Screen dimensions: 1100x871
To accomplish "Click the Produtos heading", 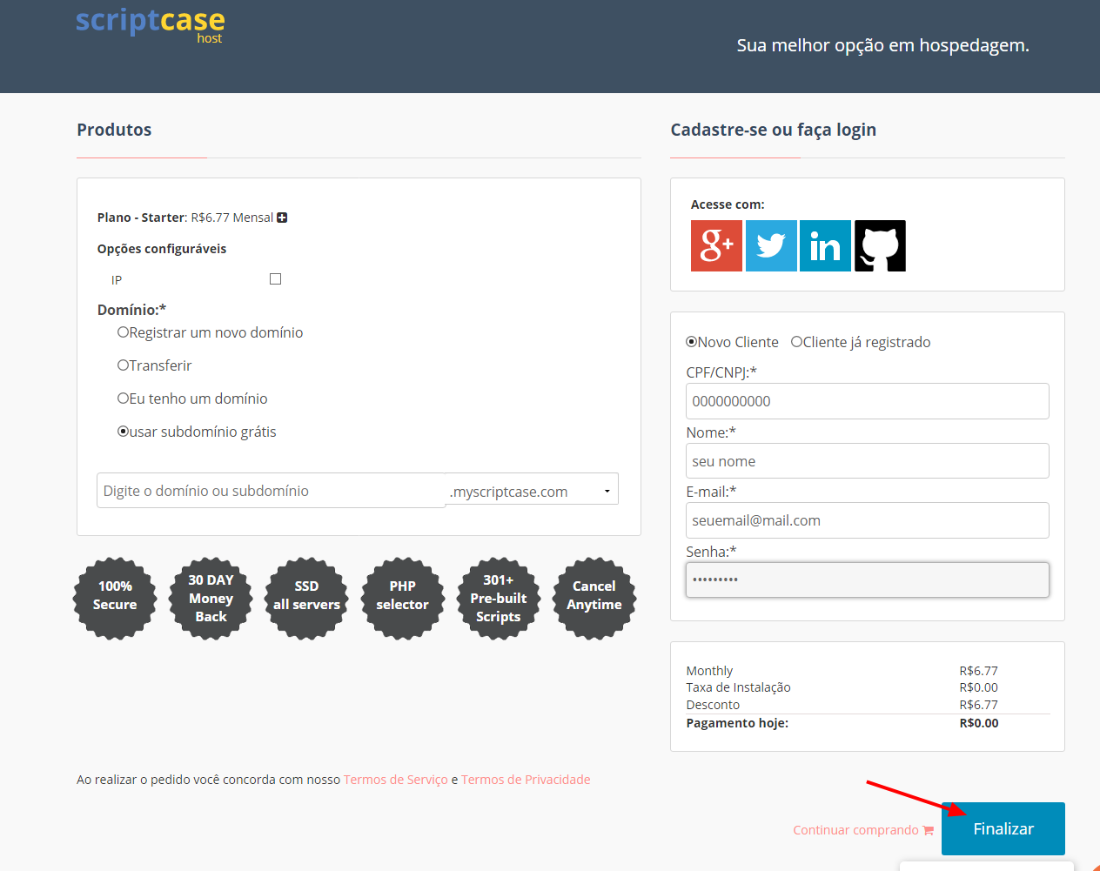I will 114,130.
